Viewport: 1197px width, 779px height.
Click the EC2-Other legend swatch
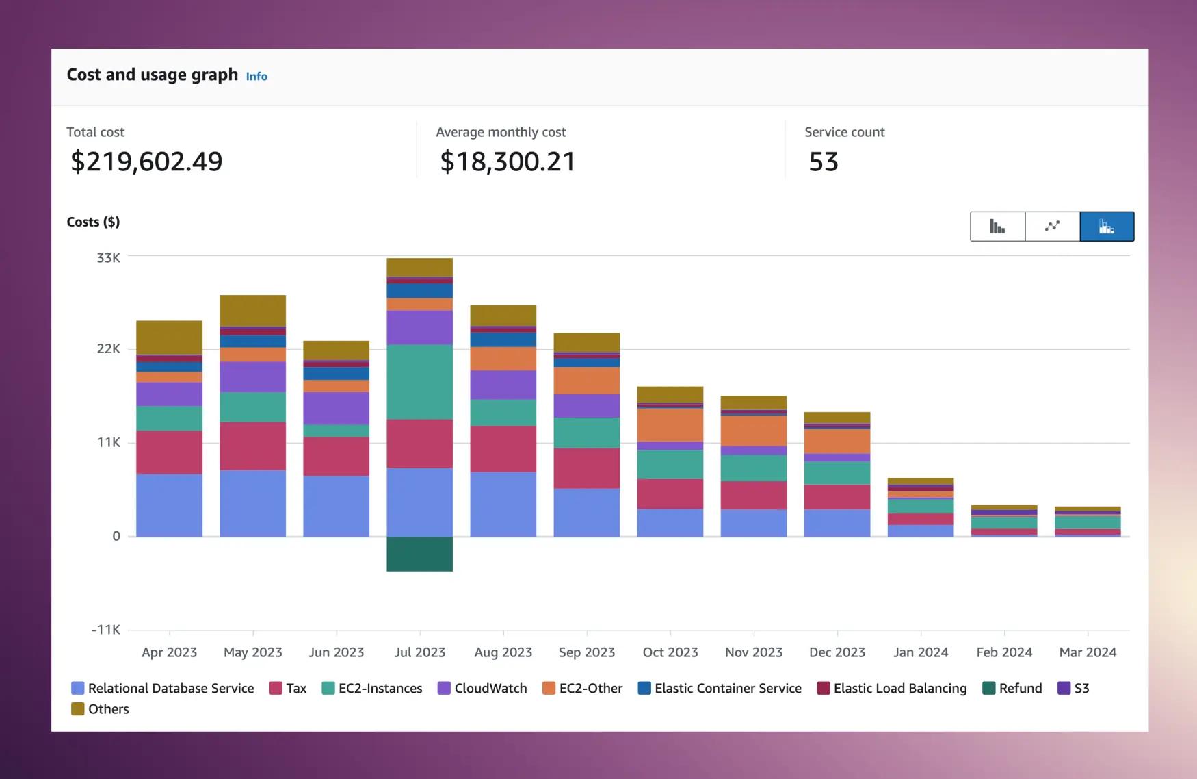549,688
